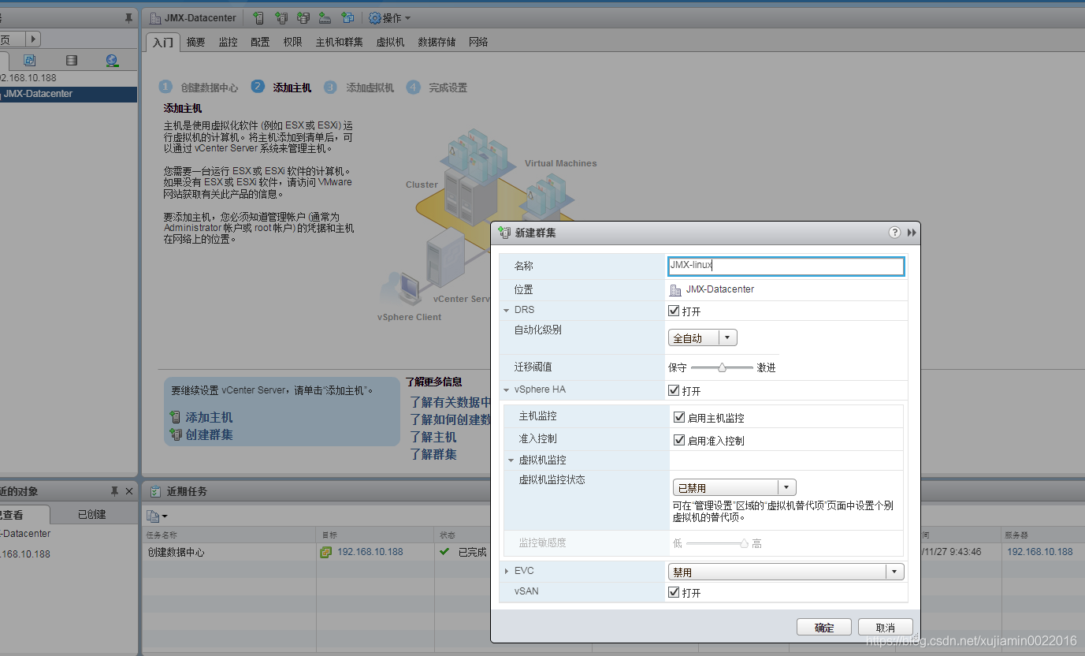Click the Add Host toolbar icon
Image resolution: width=1085 pixels, height=656 pixels.
pyautogui.click(x=258, y=17)
